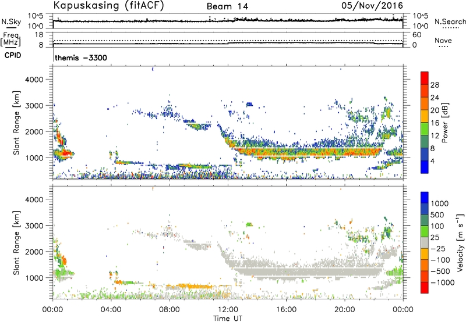
Task: Click the red bottom segment of Velocity colorbar
Action: point(425,288)
